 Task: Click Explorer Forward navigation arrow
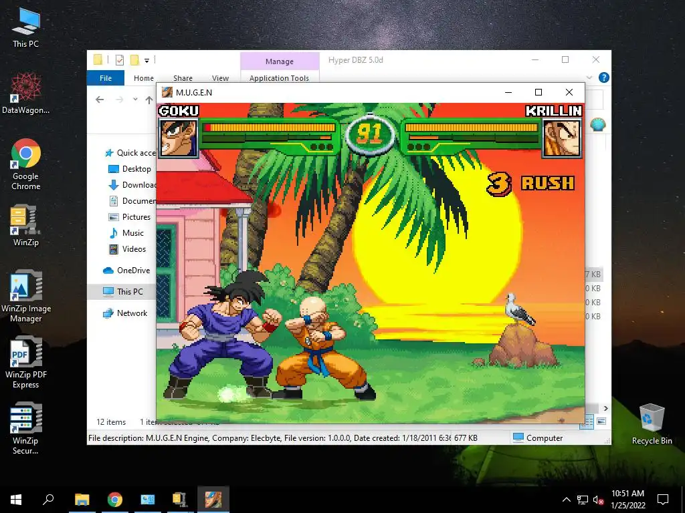[x=119, y=100]
